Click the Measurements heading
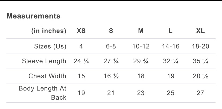Image resolution: width=222 pixels, height=109 pixels. [34, 16]
